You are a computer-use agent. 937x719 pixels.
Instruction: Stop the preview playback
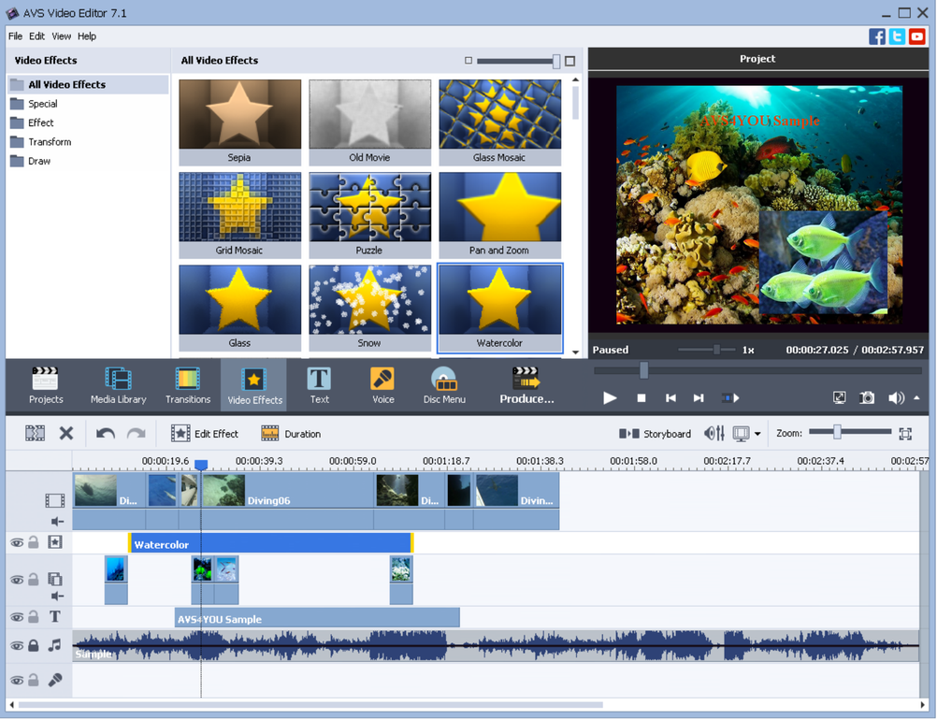[641, 397]
